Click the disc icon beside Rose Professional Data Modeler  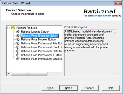pos(18,51)
